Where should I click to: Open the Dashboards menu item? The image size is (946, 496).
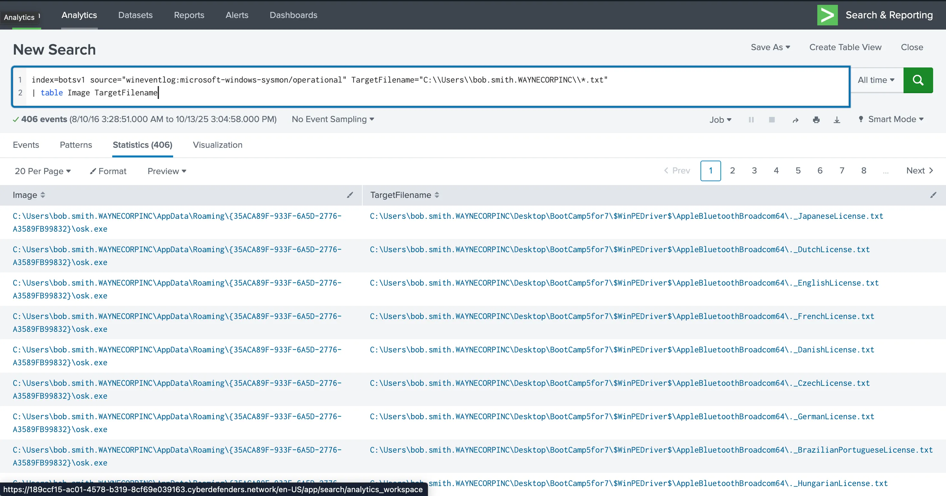point(293,15)
